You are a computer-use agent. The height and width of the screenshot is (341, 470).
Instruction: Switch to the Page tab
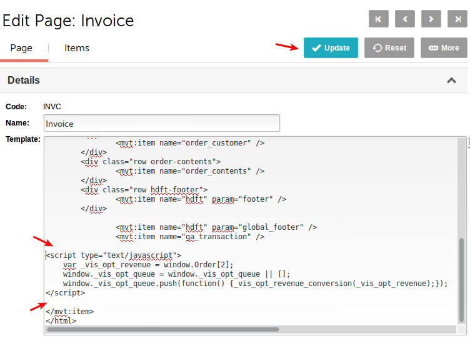coord(21,48)
